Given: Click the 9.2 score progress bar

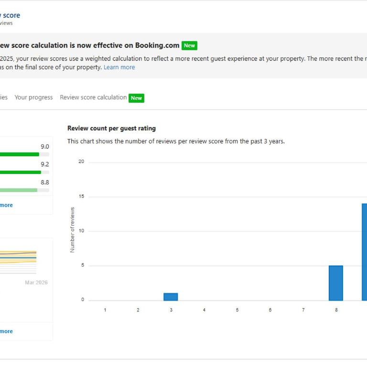Looking at the screenshot, I should click(x=24, y=172).
